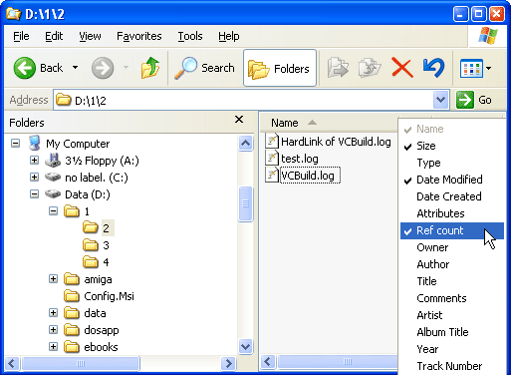Click the amiga folder icon
Image resolution: width=511 pixels, height=375 pixels.
click(72, 279)
